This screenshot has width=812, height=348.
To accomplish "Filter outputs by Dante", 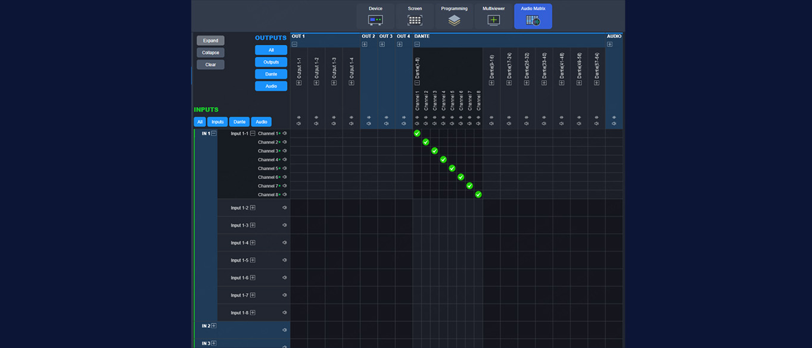I will click(x=271, y=74).
